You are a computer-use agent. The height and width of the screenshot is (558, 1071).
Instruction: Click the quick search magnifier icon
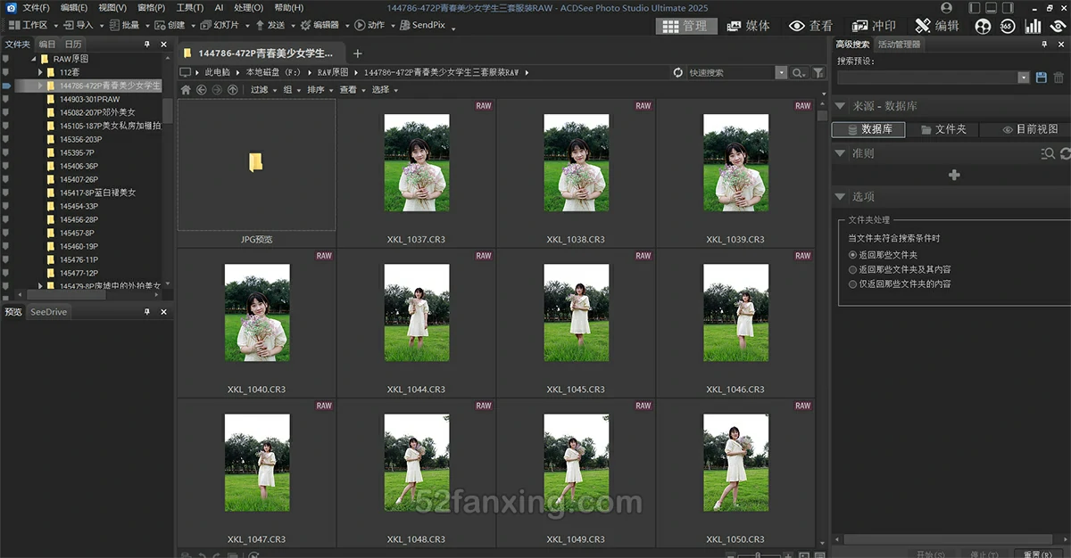pos(798,72)
